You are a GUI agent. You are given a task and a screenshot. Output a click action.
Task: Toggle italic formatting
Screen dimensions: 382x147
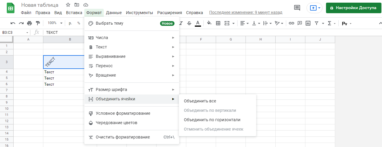point(181,23)
